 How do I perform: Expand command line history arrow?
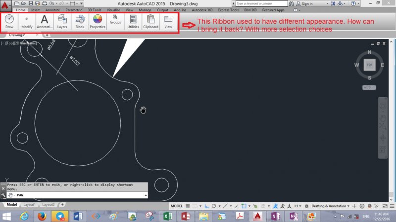146,195
